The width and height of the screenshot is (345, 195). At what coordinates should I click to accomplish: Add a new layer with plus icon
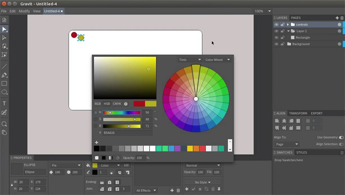(x=337, y=18)
